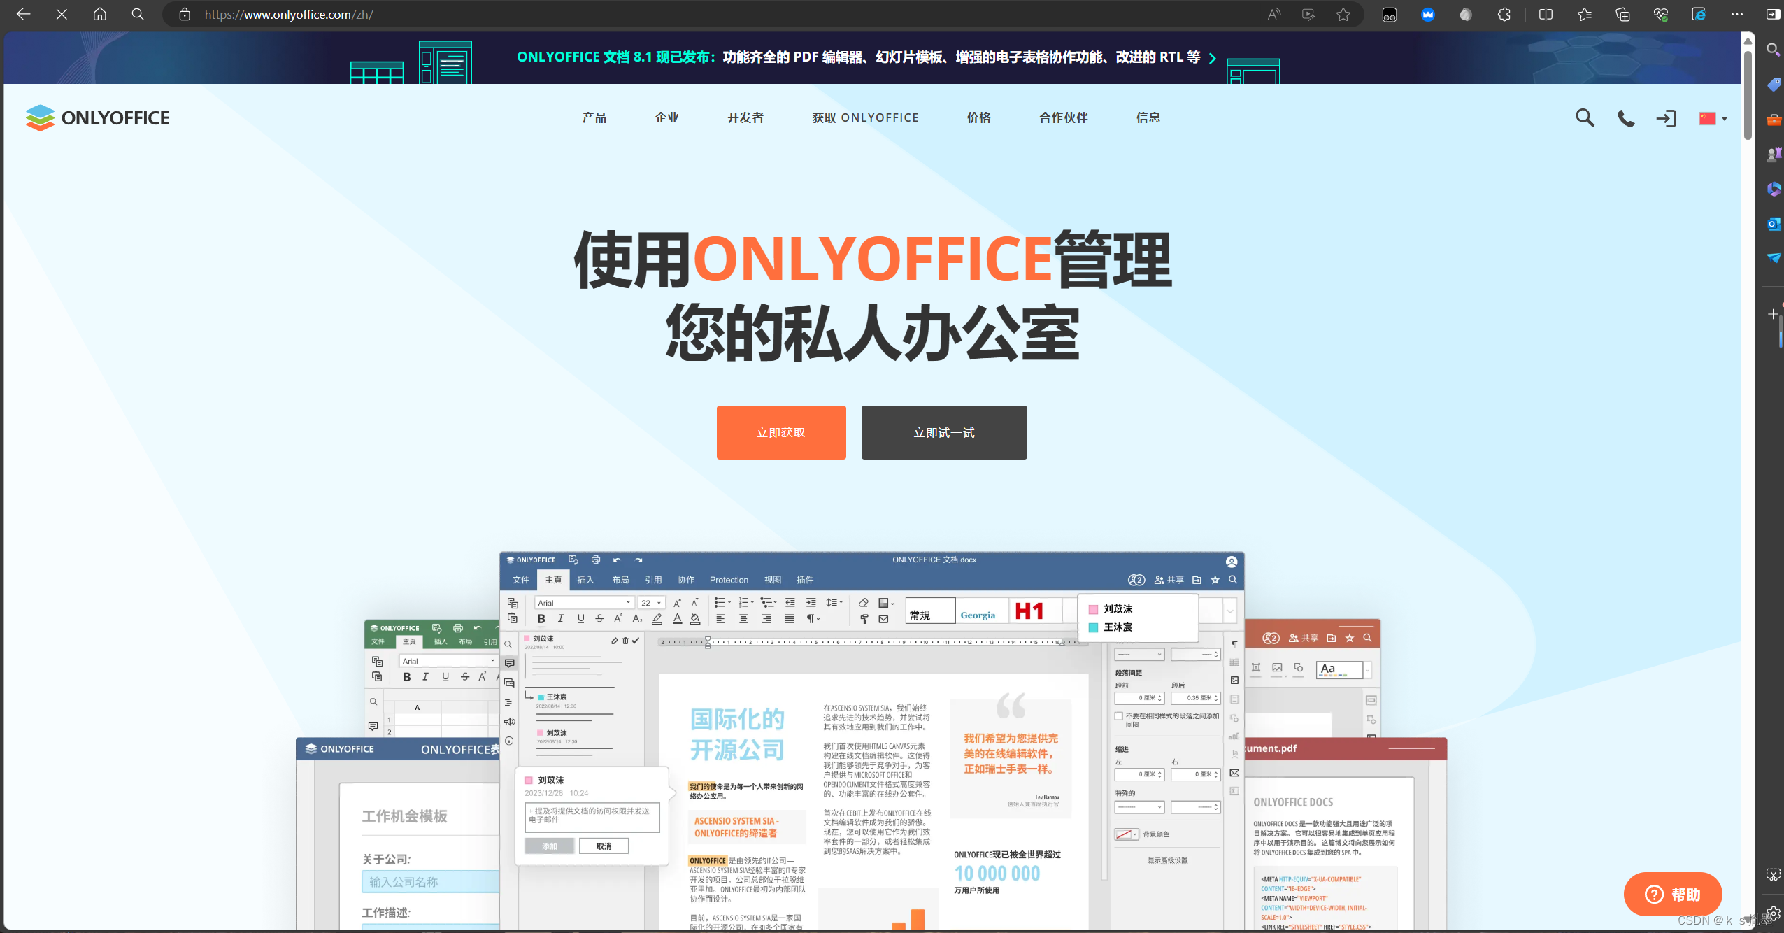Click the 立即试一试 dark button

tap(943, 432)
